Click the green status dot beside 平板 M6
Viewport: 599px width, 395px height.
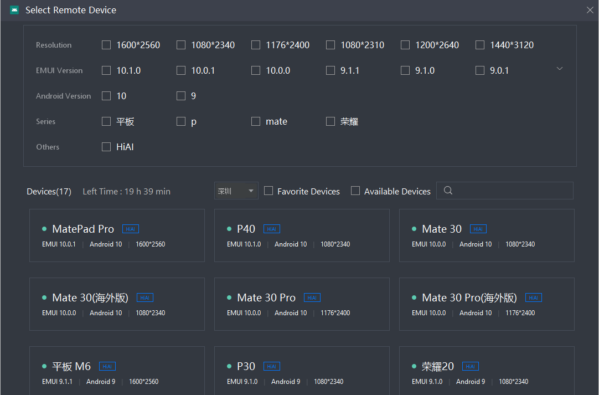click(x=44, y=366)
